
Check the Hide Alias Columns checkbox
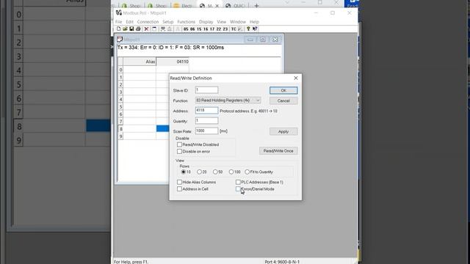pos(179,182)
